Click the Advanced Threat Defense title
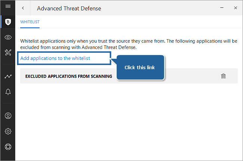 point(69,9)
